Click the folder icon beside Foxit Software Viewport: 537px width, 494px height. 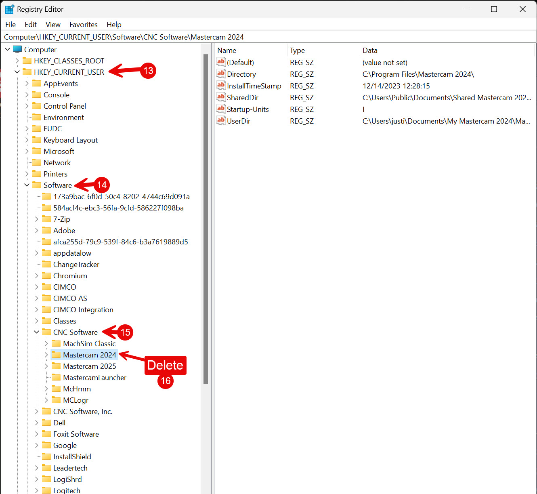coord(46,434)
